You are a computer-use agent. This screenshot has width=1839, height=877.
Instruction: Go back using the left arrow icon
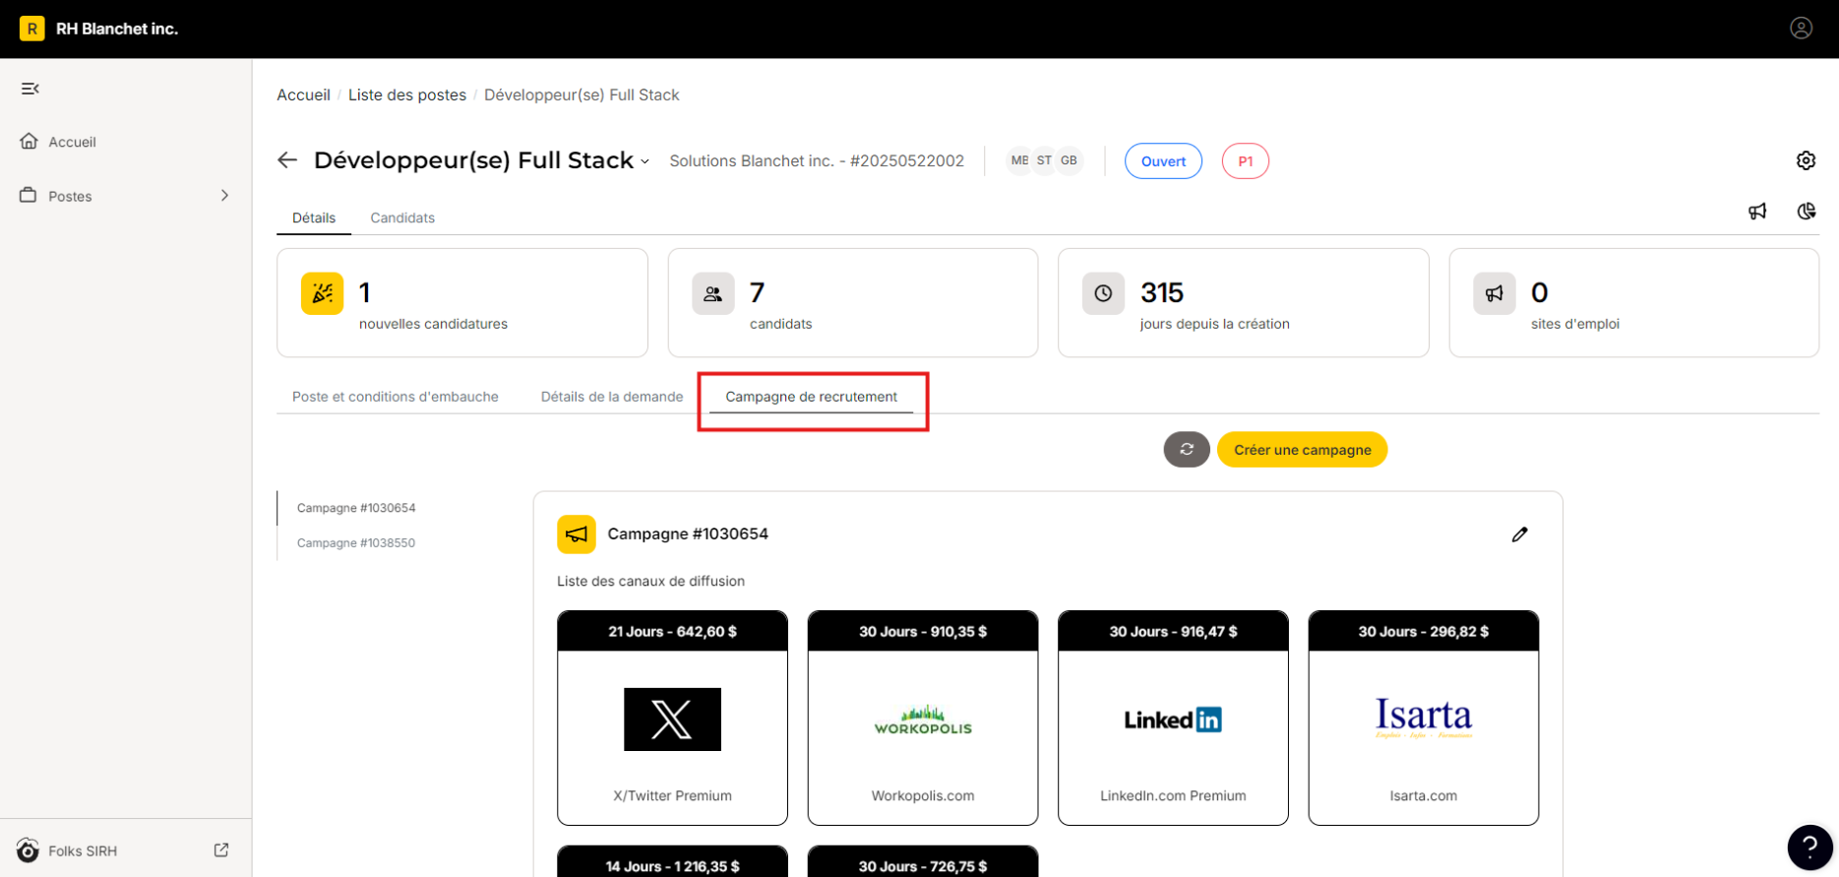tap(287, 160)
